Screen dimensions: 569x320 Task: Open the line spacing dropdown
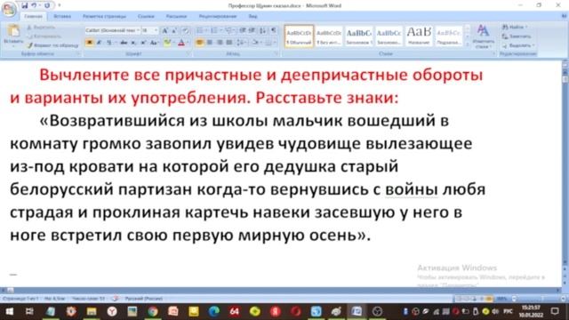[x=241, y=43]
